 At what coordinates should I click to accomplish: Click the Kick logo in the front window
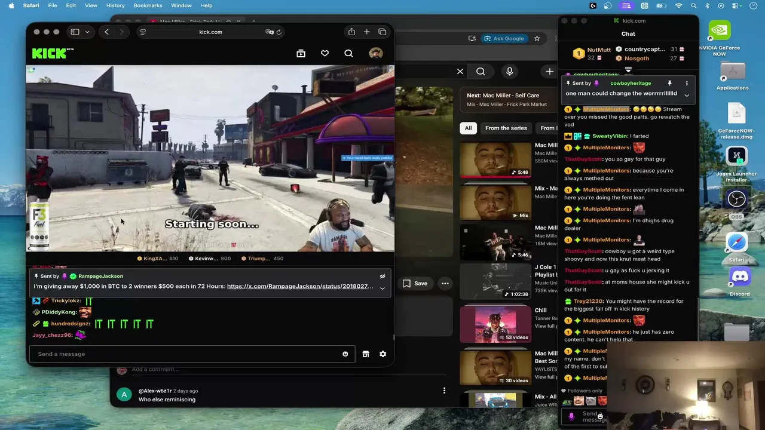[x=52, y=53]
